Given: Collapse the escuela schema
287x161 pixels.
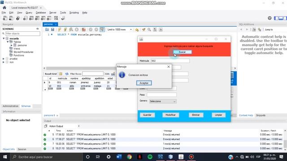Looking at the screenshot, I should tap(4, 38).
